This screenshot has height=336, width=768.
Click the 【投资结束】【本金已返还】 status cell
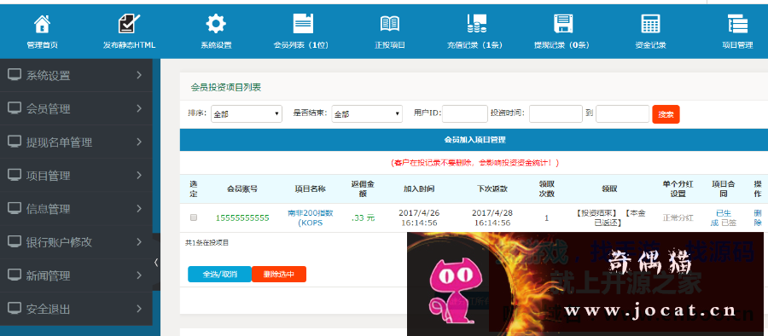coord(609,218)
